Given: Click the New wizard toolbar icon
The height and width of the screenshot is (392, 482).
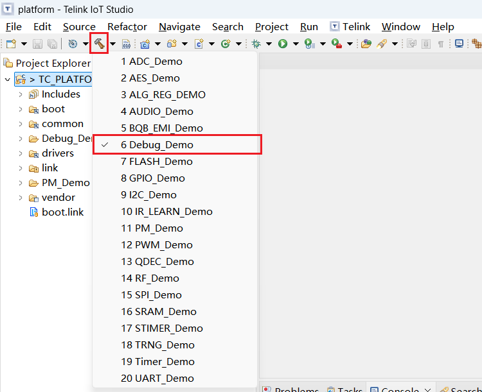Looking at the screenshot, I should [11, 44].
